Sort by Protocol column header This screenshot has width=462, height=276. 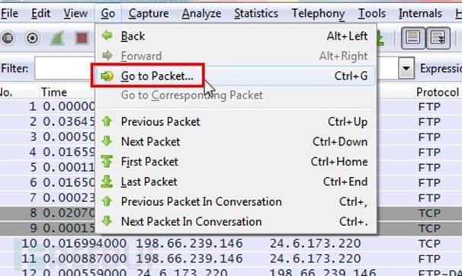point(438,92)
